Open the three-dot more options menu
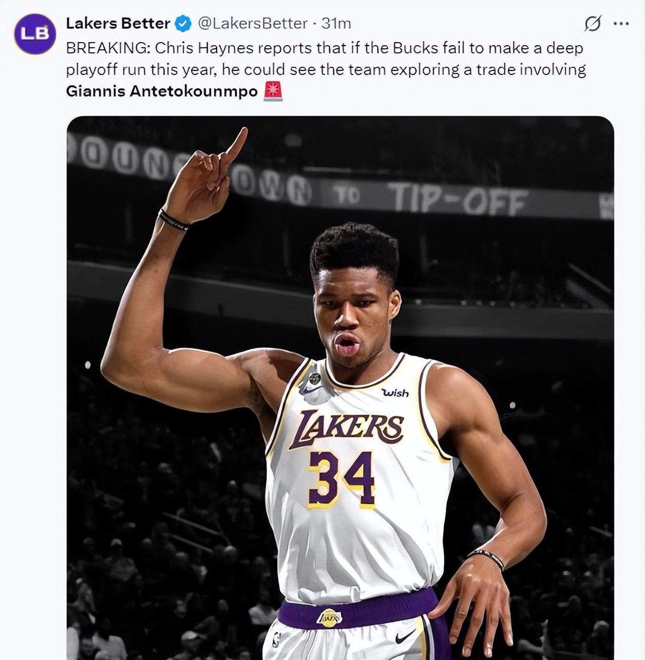Image resolution: width=645 pixels, height=660 pixels. [621, 24]
